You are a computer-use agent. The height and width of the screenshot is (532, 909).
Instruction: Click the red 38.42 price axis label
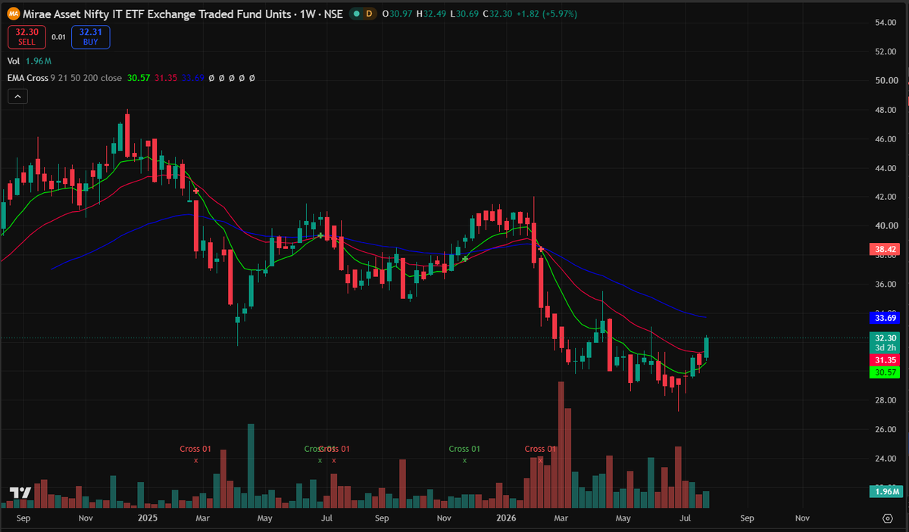click(886, 248)
